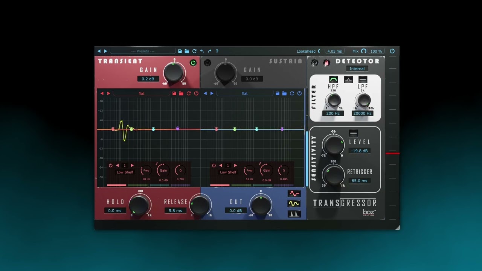Image resolution: width=482 pixels, height=271 pixels.
Task: Go to previous global preset arrow
Action: [99, 51]
